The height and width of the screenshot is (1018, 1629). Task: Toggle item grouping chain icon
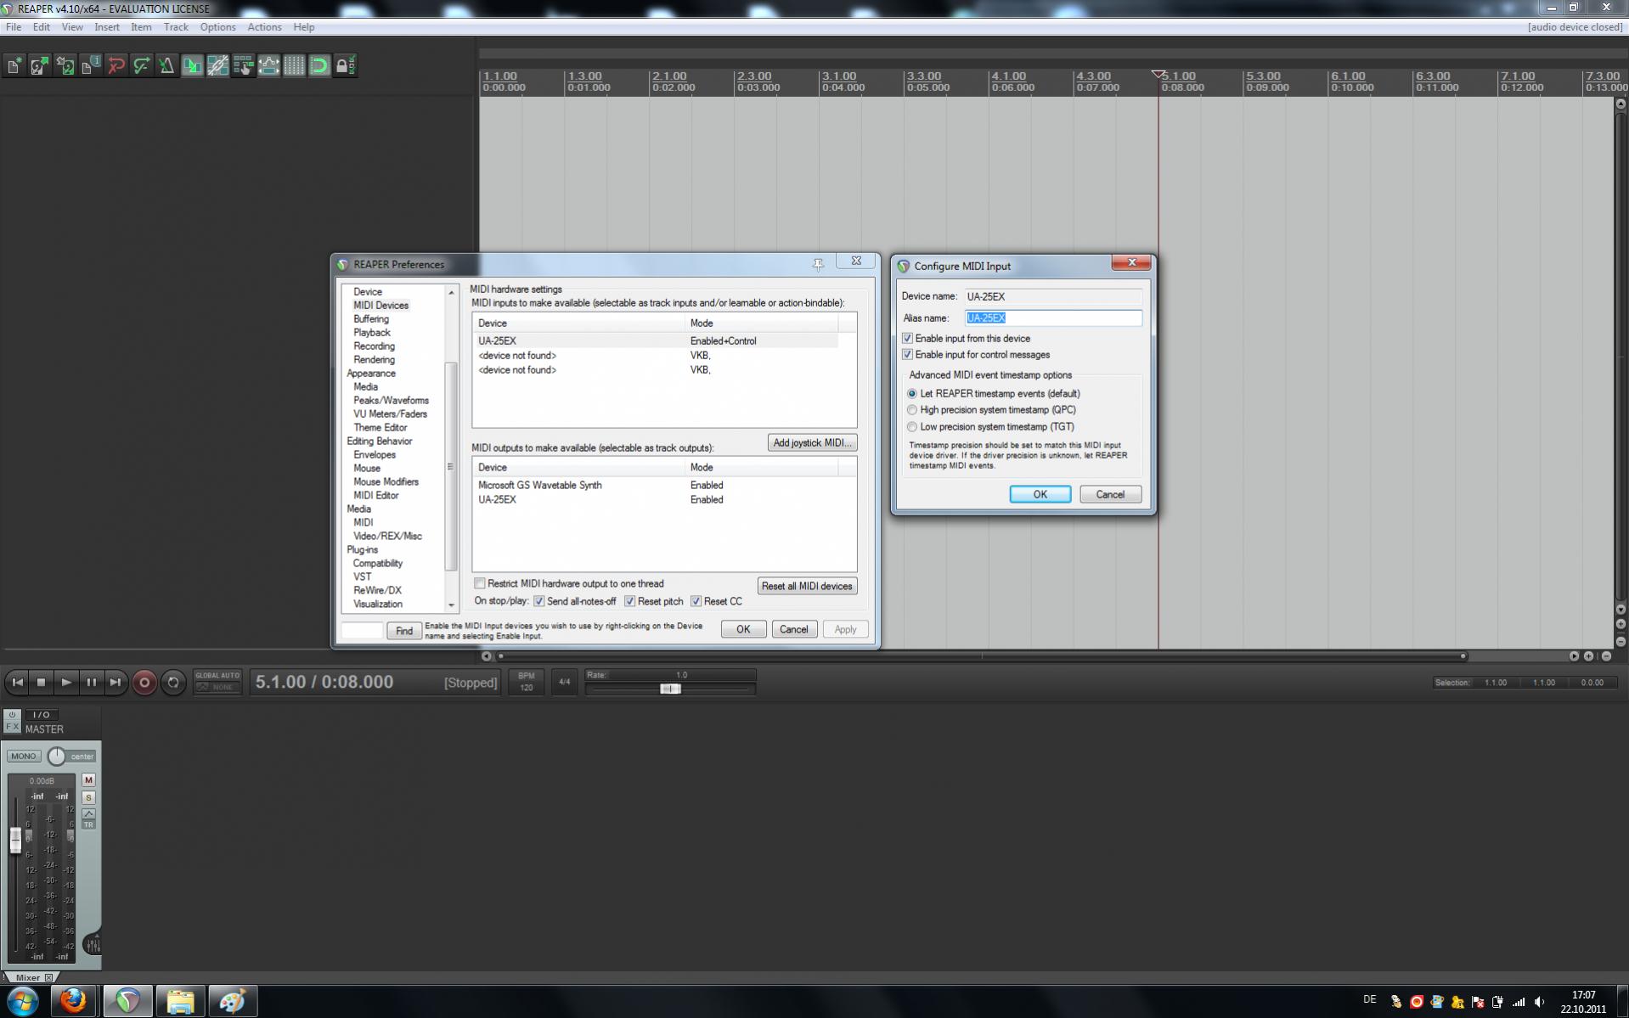[x=218, y=65]
